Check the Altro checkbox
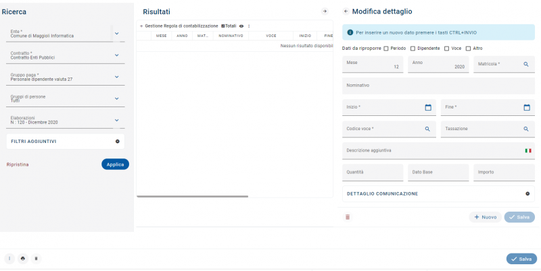 [468, 49]
